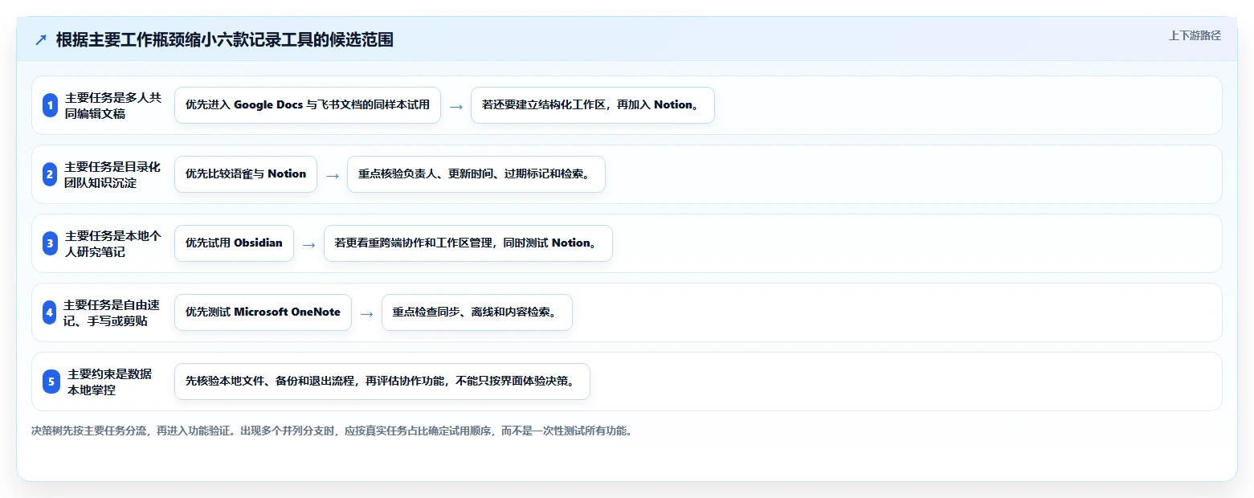Click the 优先进入 Google Docs 与飞书文档的同样本试用 box

coord(308,105)
